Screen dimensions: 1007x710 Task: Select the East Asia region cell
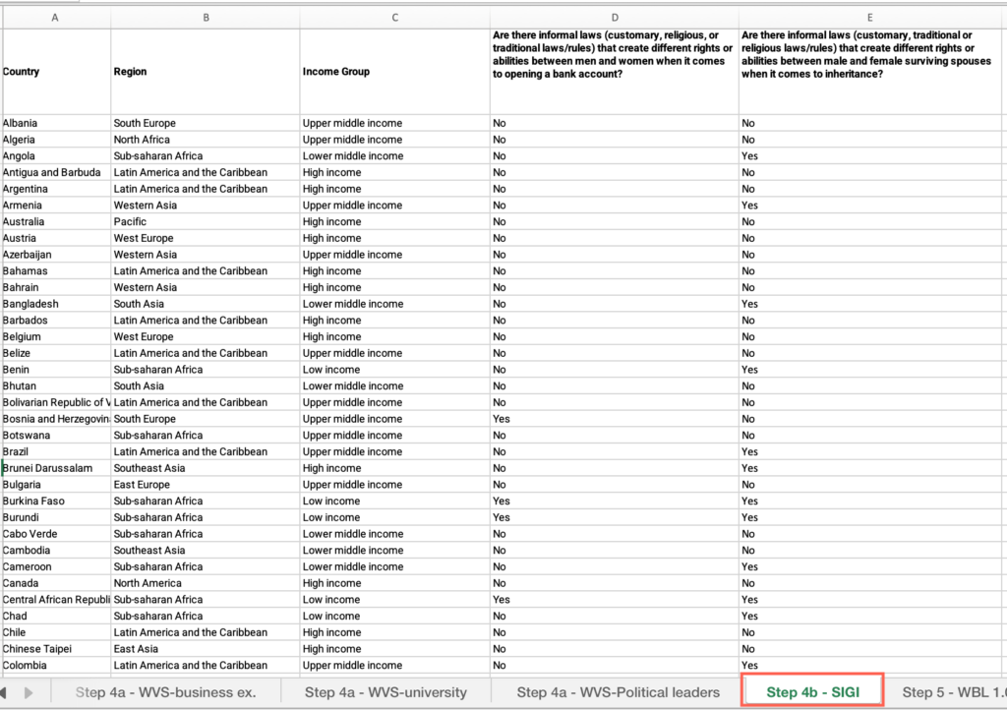coord(206,649)
